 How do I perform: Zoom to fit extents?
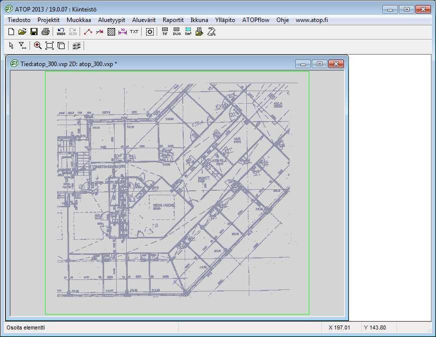click(49, 46)
